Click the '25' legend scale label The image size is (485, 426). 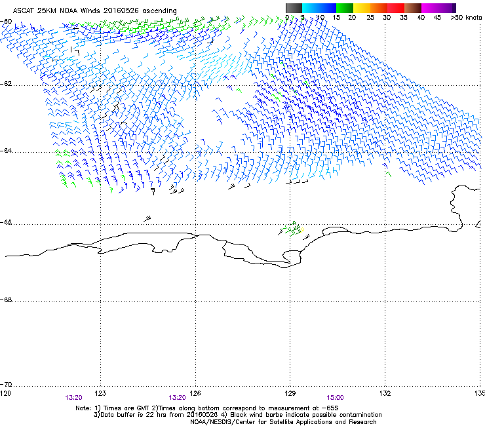(x=370, y=18)
